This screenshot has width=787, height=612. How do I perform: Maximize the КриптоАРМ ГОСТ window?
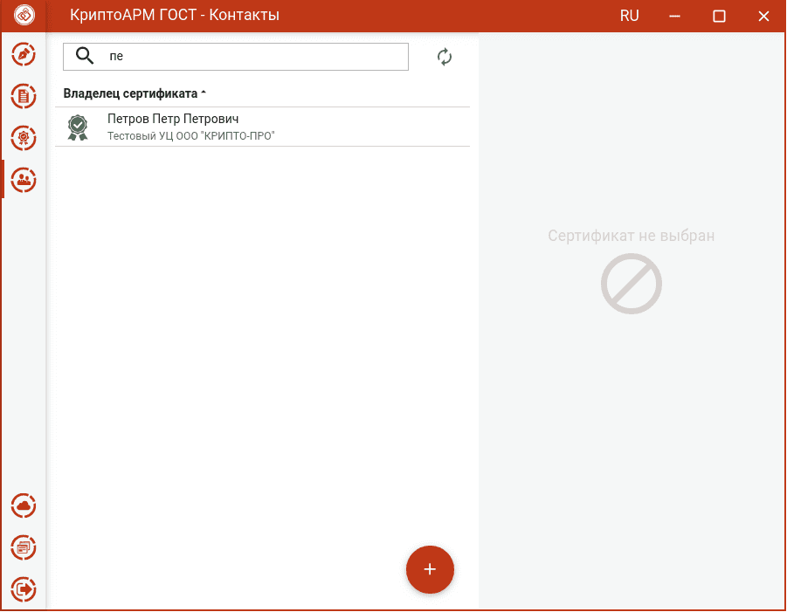tap(719, 16)
